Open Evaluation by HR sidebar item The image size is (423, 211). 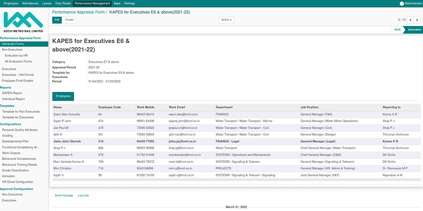[x=16, y=55]
